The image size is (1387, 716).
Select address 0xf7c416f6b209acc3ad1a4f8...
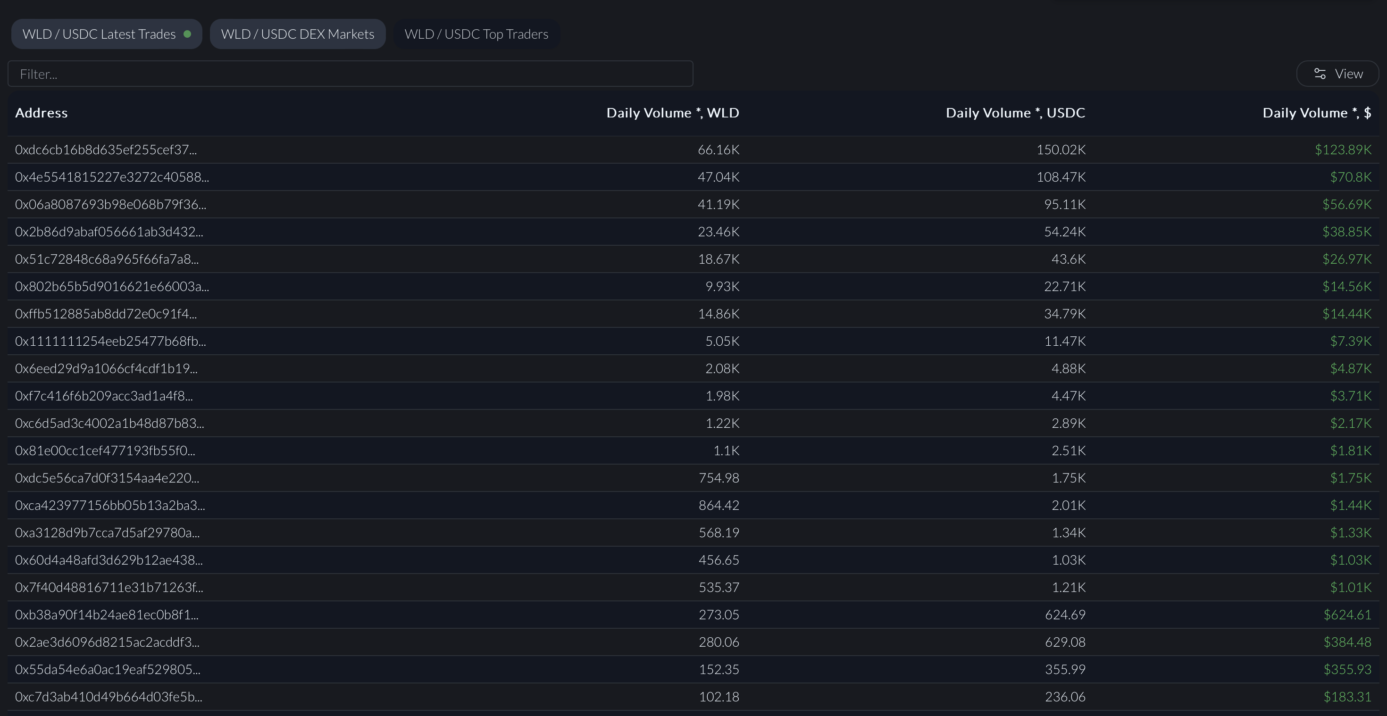coord(104,396)
